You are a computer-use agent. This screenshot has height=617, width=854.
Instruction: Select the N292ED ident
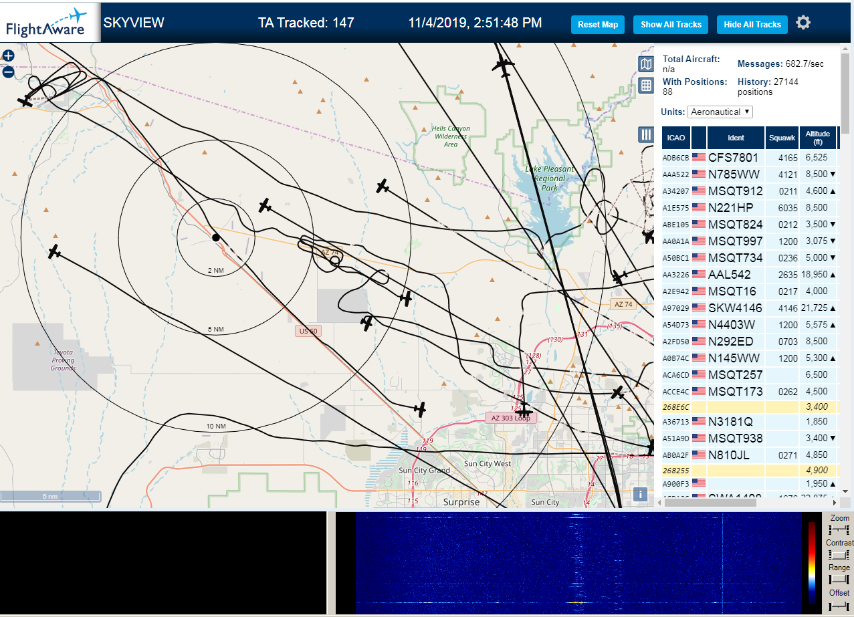pos(731,342)
